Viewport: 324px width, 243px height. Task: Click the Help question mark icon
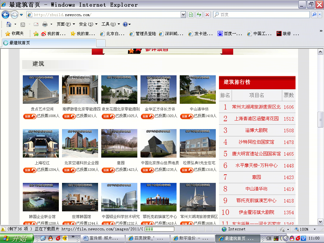125,24
